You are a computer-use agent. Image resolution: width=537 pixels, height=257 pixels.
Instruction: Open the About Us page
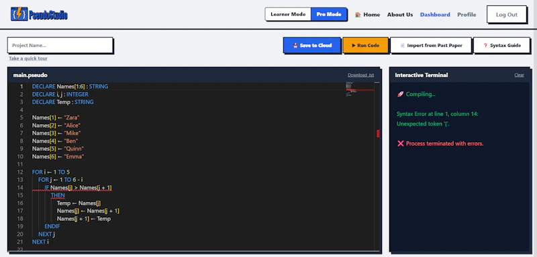[x=400, y=15]
